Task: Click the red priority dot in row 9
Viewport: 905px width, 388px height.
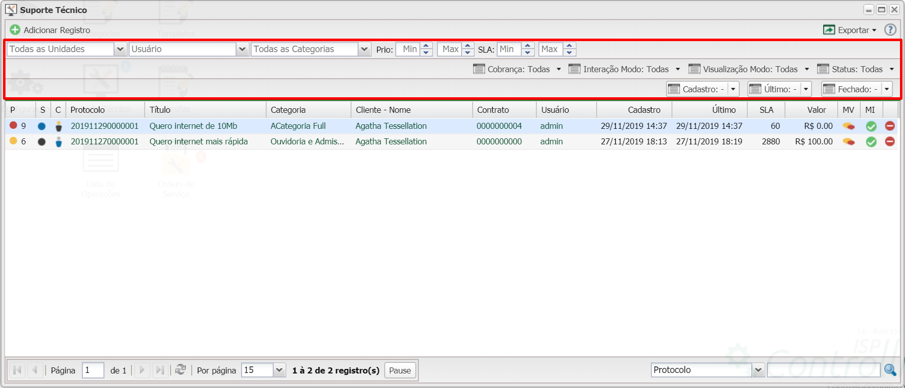Action: 14,125
